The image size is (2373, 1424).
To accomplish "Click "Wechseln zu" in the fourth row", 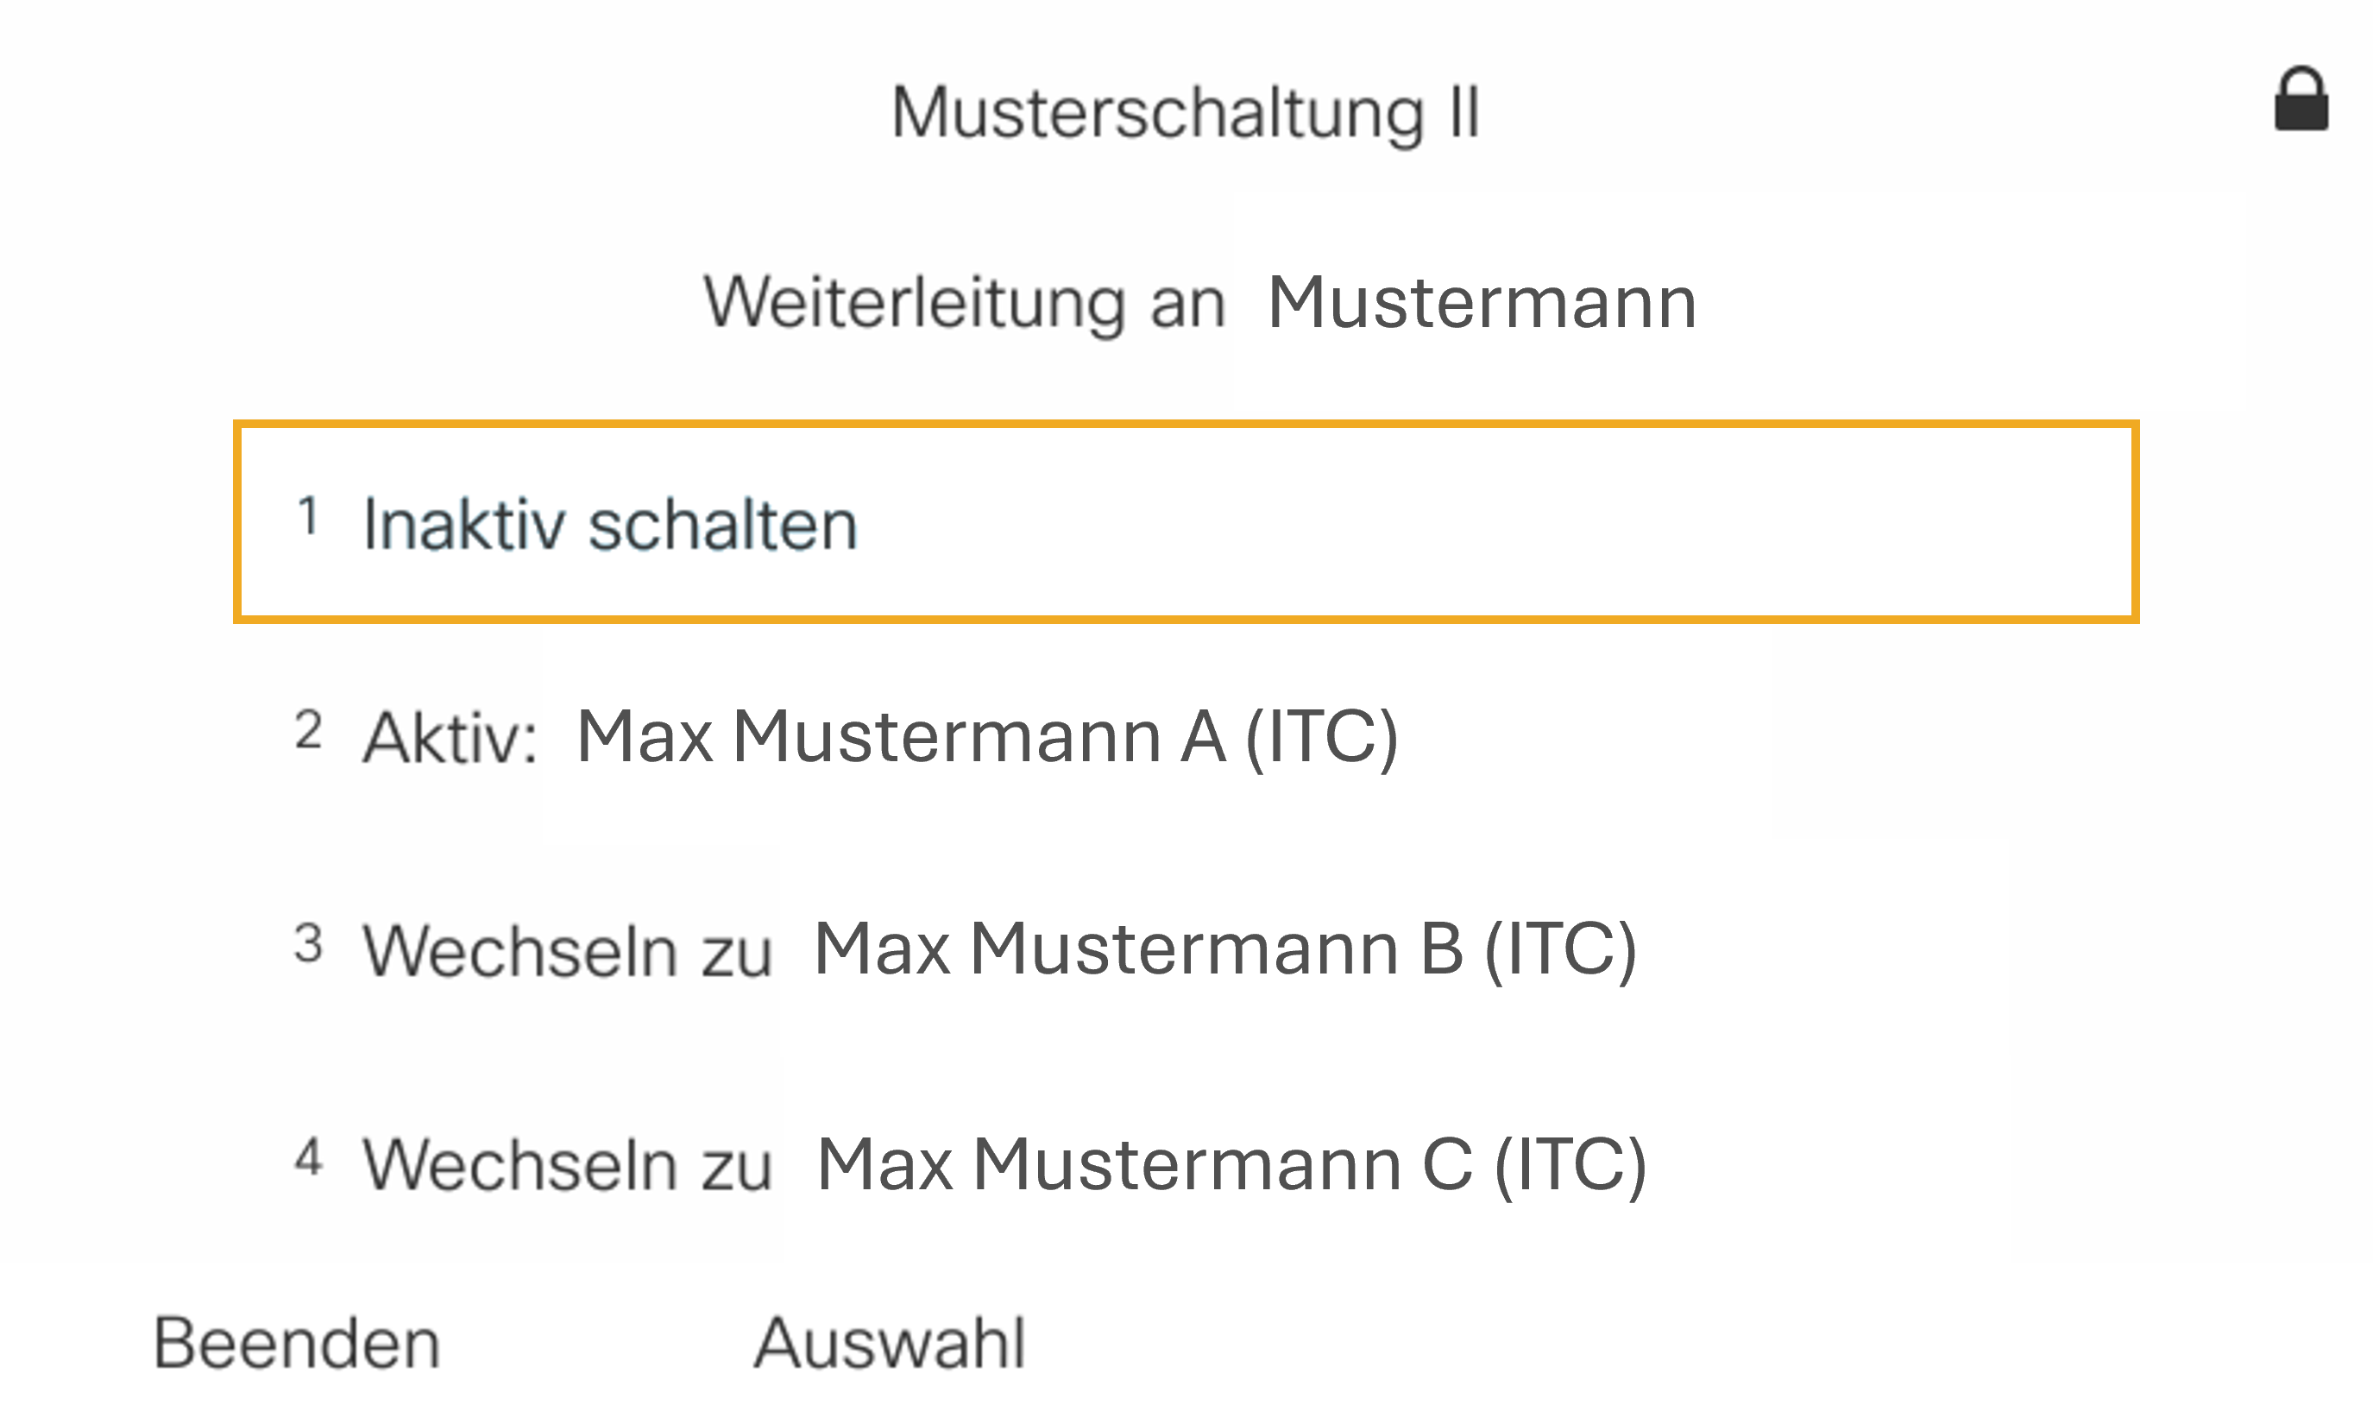I will pos(567,1166).
